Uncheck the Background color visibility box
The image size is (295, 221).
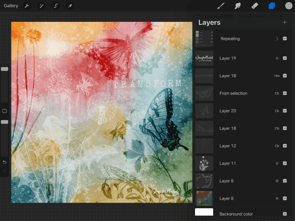(285, 214)
